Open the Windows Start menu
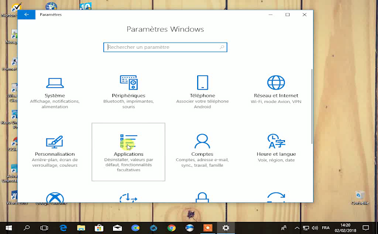Viewport: 378px width, 234px height. point(8,228)
